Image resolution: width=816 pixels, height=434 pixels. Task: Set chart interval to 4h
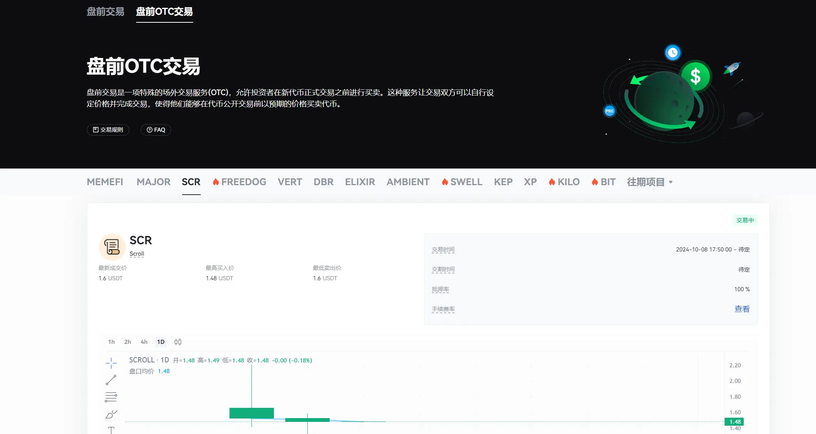(144, 342)
